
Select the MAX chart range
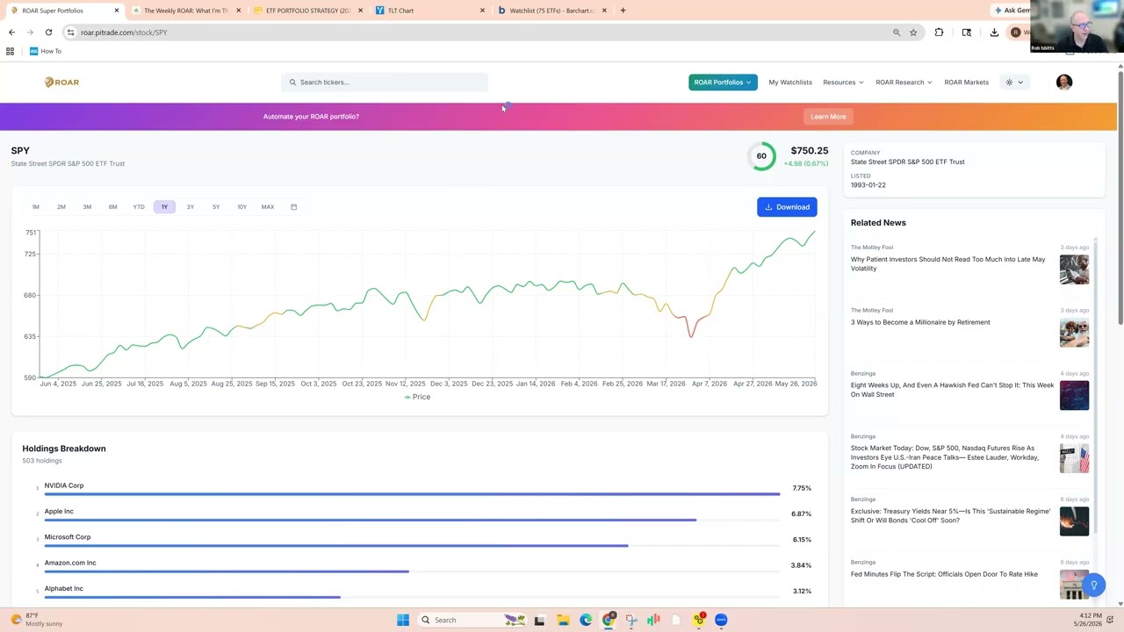pyautogui.click(x=268, y=207)
